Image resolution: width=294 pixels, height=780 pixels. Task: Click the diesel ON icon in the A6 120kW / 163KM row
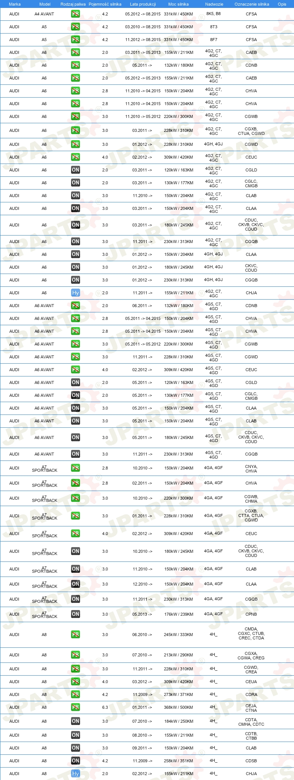(x=76, y=170)
